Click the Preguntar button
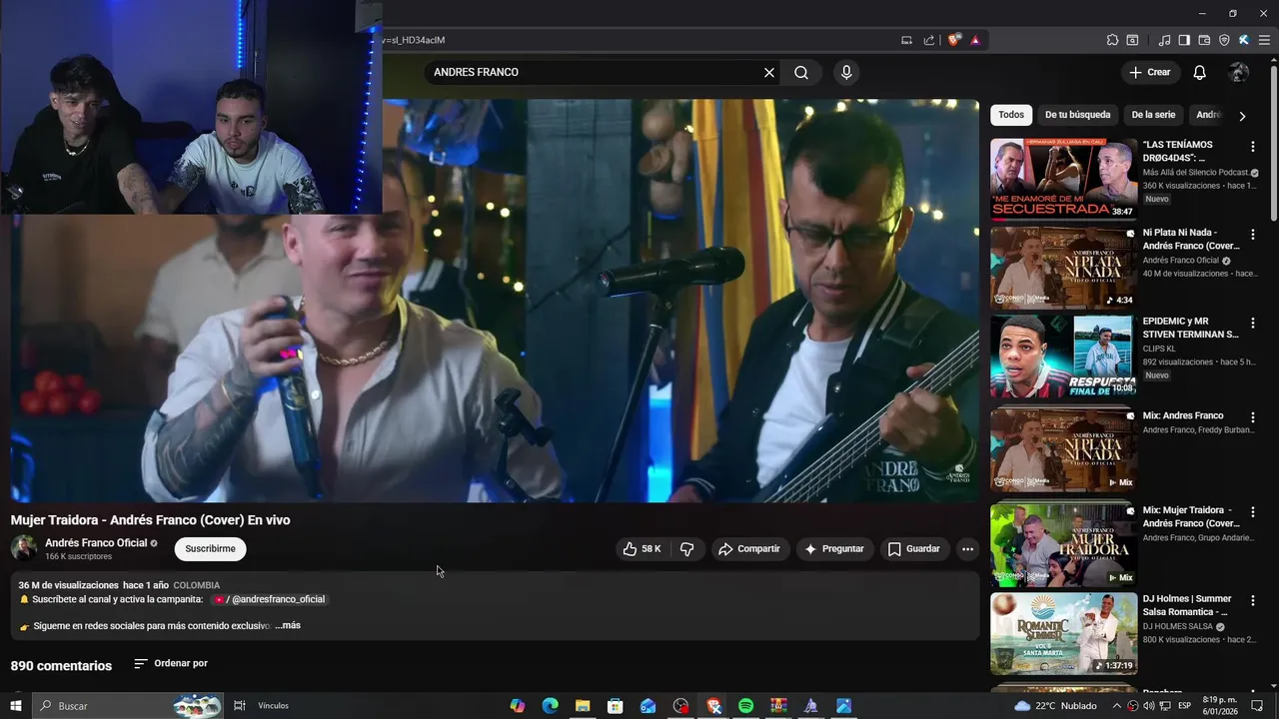The height and width of the screenshot is (719, 1279). (x=834, y=549)
